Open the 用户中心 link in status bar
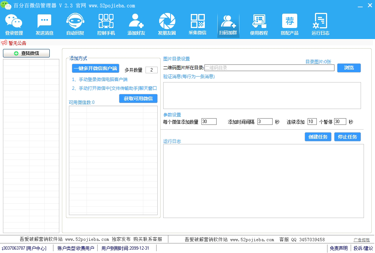375x253 pixels. 36,248
